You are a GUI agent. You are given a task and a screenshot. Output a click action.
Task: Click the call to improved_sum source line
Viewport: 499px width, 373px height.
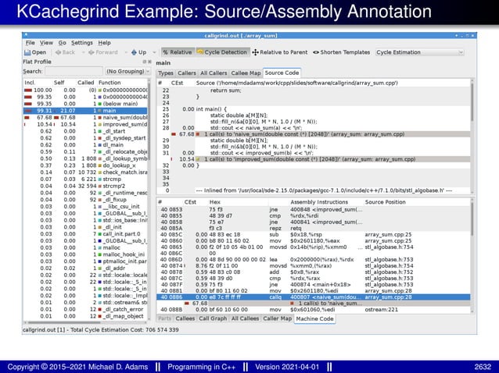pyautogui.click(x=314, y=159)
